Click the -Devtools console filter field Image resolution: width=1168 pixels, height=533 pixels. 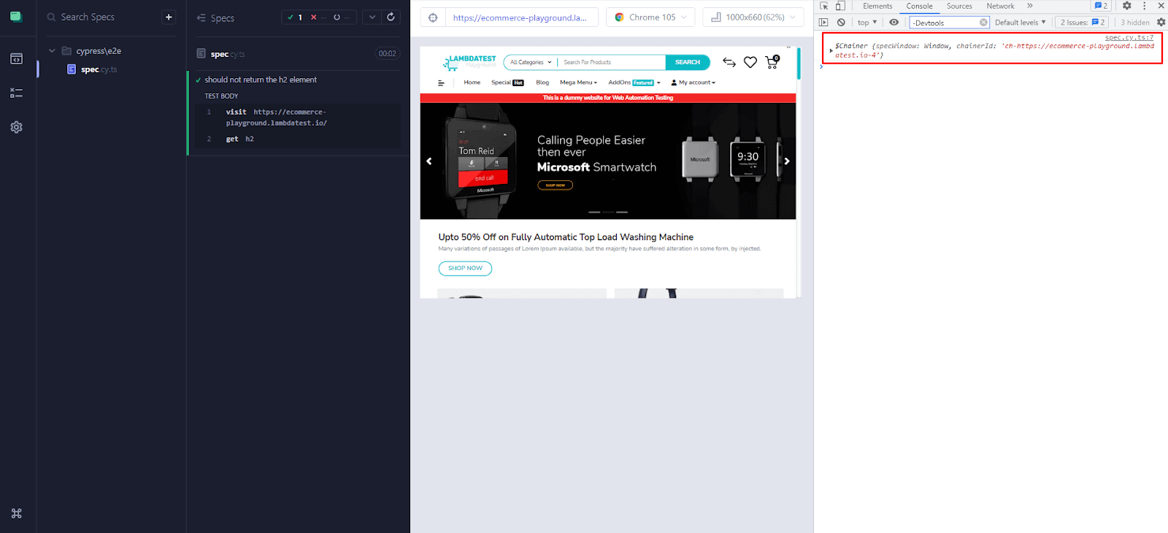[x=943, y=23]
